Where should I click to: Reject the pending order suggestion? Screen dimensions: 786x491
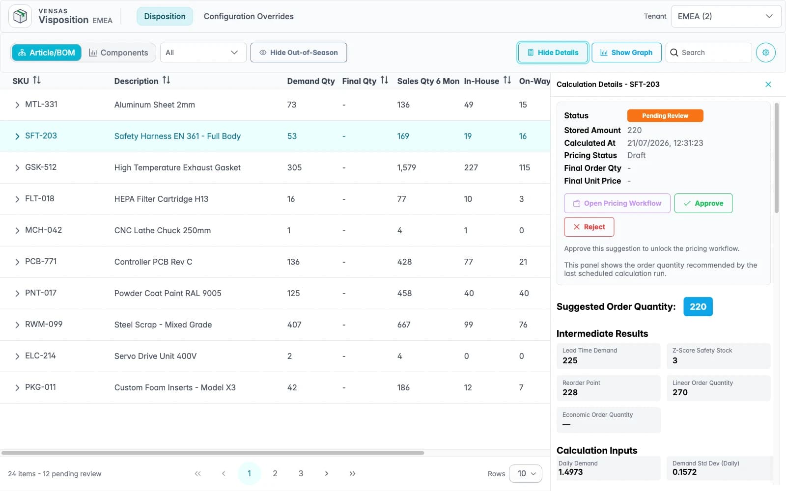(x=589, y=227)
